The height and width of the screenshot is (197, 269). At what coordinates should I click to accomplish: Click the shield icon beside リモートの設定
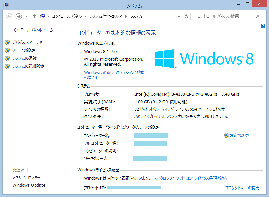tap(7, 50)
